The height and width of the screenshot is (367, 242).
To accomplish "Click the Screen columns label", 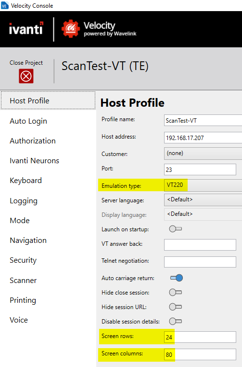I will coord(122,353).
